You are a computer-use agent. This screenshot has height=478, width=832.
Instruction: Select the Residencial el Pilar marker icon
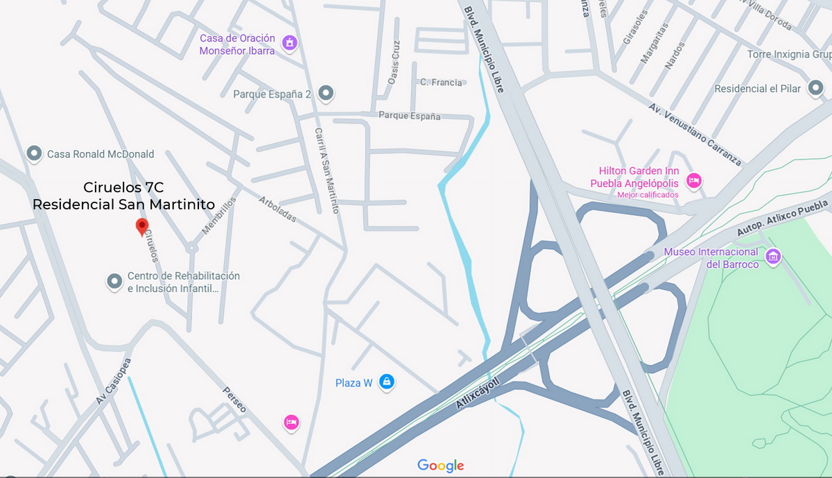[814, 89]
